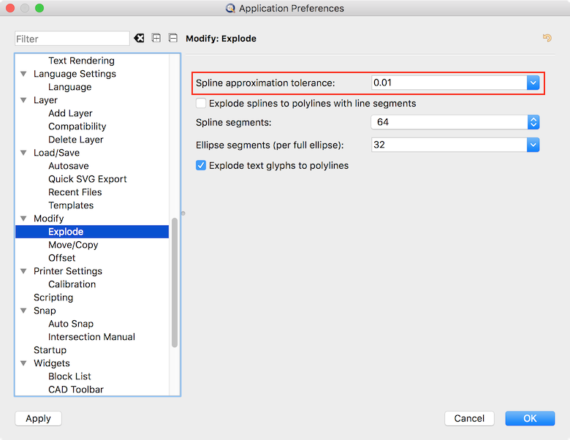Open the Ellipse segments dropdown arrow
This screenshot has width=570, height=440.
click(x=533, y=145)
